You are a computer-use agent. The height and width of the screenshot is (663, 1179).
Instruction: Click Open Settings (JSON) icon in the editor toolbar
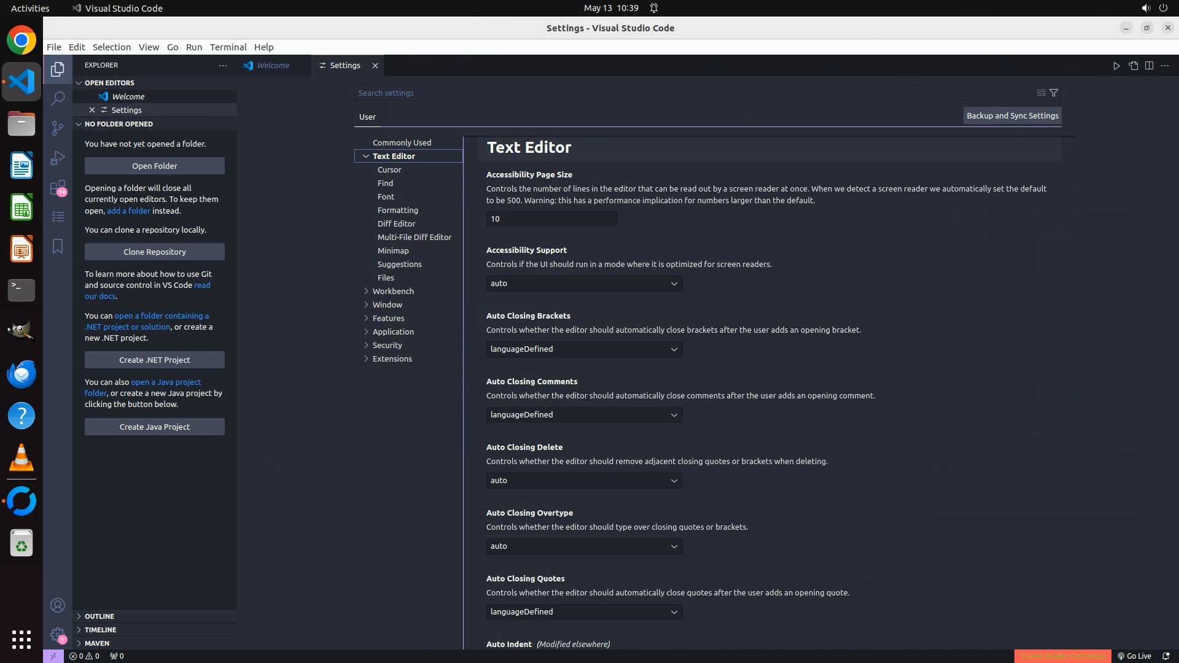point(1133,66)
